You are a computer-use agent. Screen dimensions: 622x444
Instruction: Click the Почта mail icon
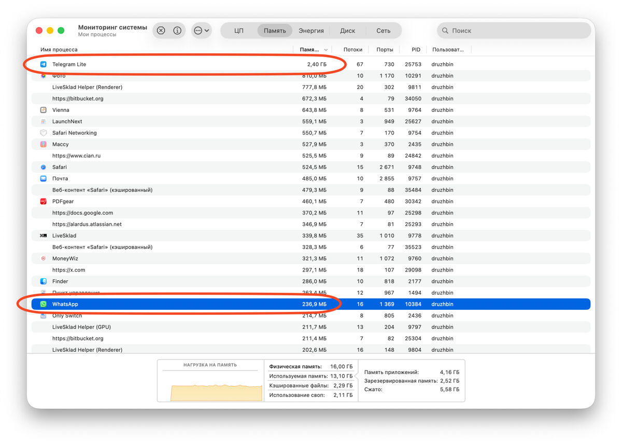44,178
